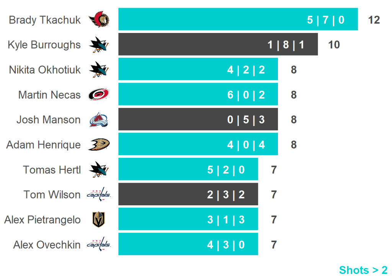Select the Golden Knights logo beside Alex Pietrangelo
Screen dimensions: 392x280
99,219
